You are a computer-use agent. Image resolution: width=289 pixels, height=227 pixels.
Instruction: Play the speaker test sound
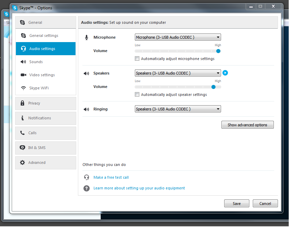click(225, 73)
